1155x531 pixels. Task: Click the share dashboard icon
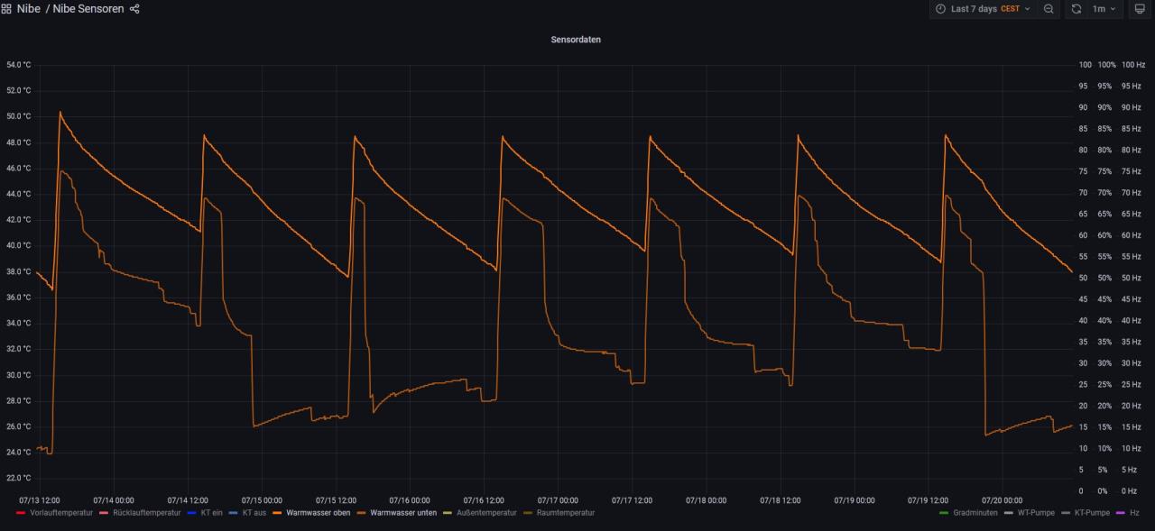coord(135,9)
